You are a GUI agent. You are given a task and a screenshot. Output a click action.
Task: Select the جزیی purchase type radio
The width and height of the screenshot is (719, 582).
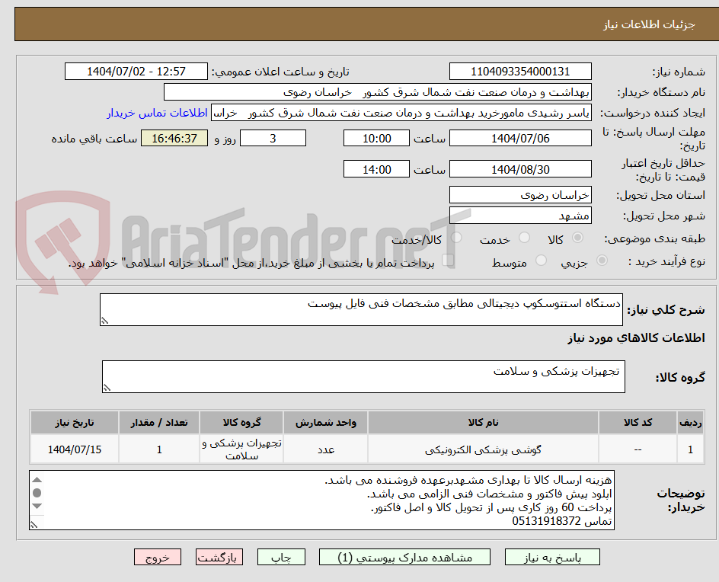(x=601, y=260)
